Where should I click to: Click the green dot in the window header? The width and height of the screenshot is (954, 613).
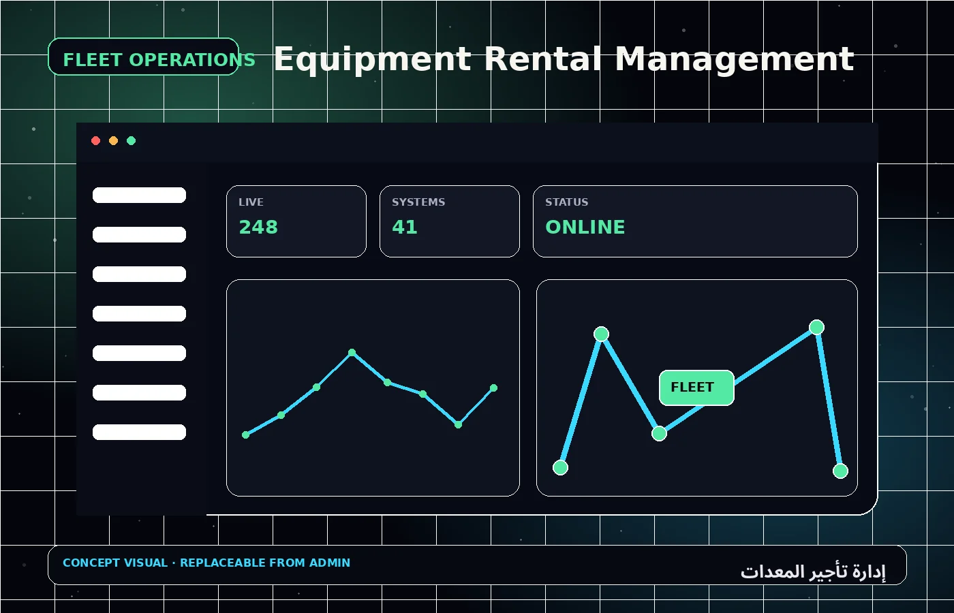pyautogui.click(x=132, y=141)
